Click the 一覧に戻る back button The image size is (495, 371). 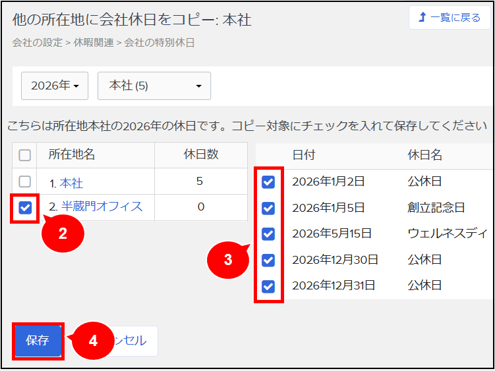click(450, 18)
